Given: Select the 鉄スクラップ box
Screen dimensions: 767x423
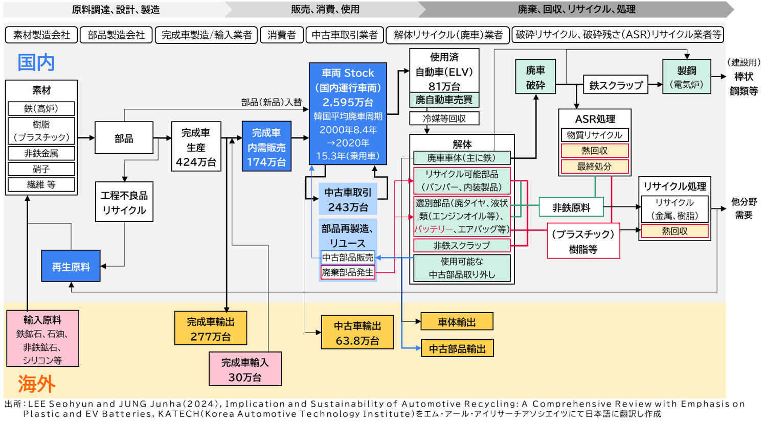Looking at the screenshot, I should 616,85.
